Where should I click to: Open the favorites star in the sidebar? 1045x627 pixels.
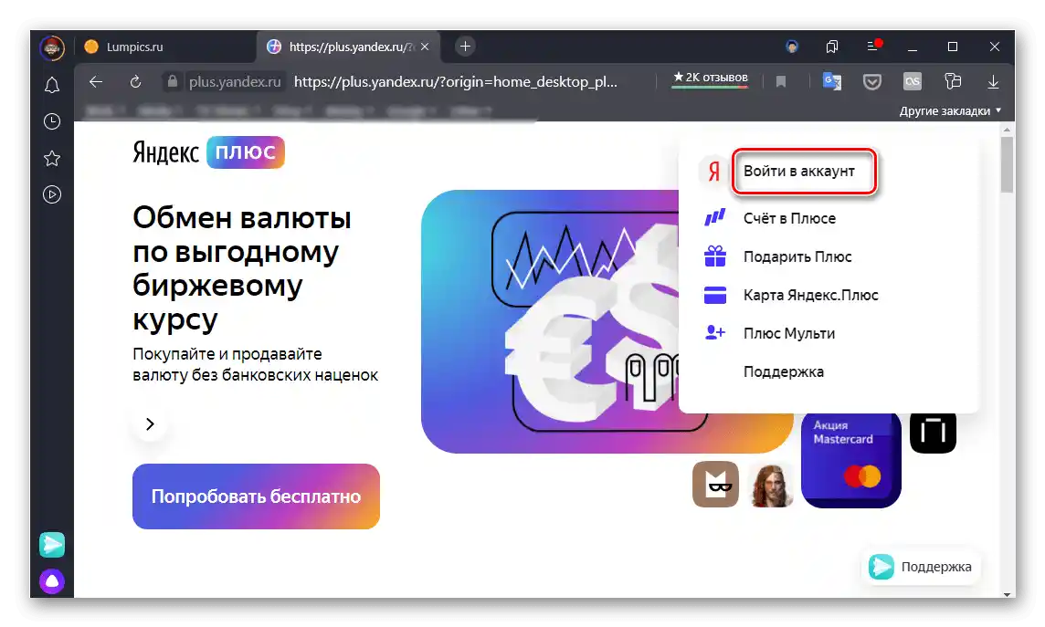coord(52,159)
